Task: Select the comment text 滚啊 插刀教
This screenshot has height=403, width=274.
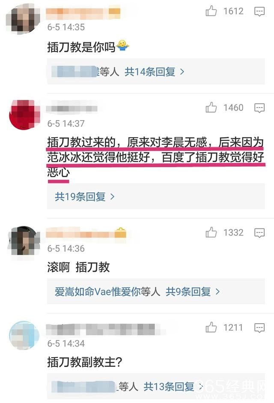Action: (x=78, y=267)
